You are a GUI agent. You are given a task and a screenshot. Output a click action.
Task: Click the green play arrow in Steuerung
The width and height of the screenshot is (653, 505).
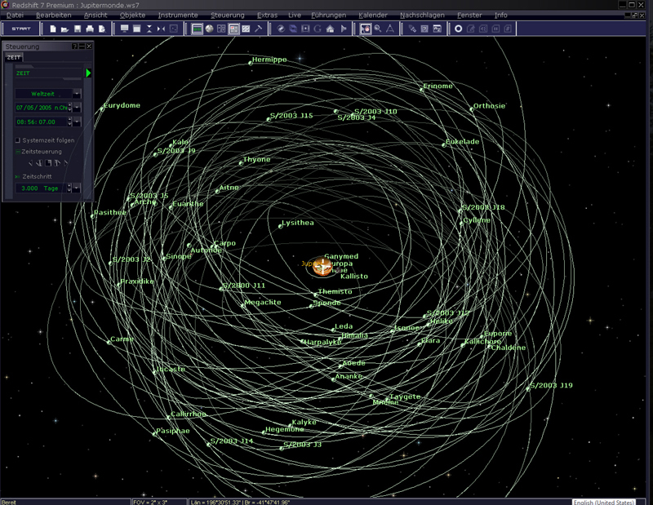(88, 73)
